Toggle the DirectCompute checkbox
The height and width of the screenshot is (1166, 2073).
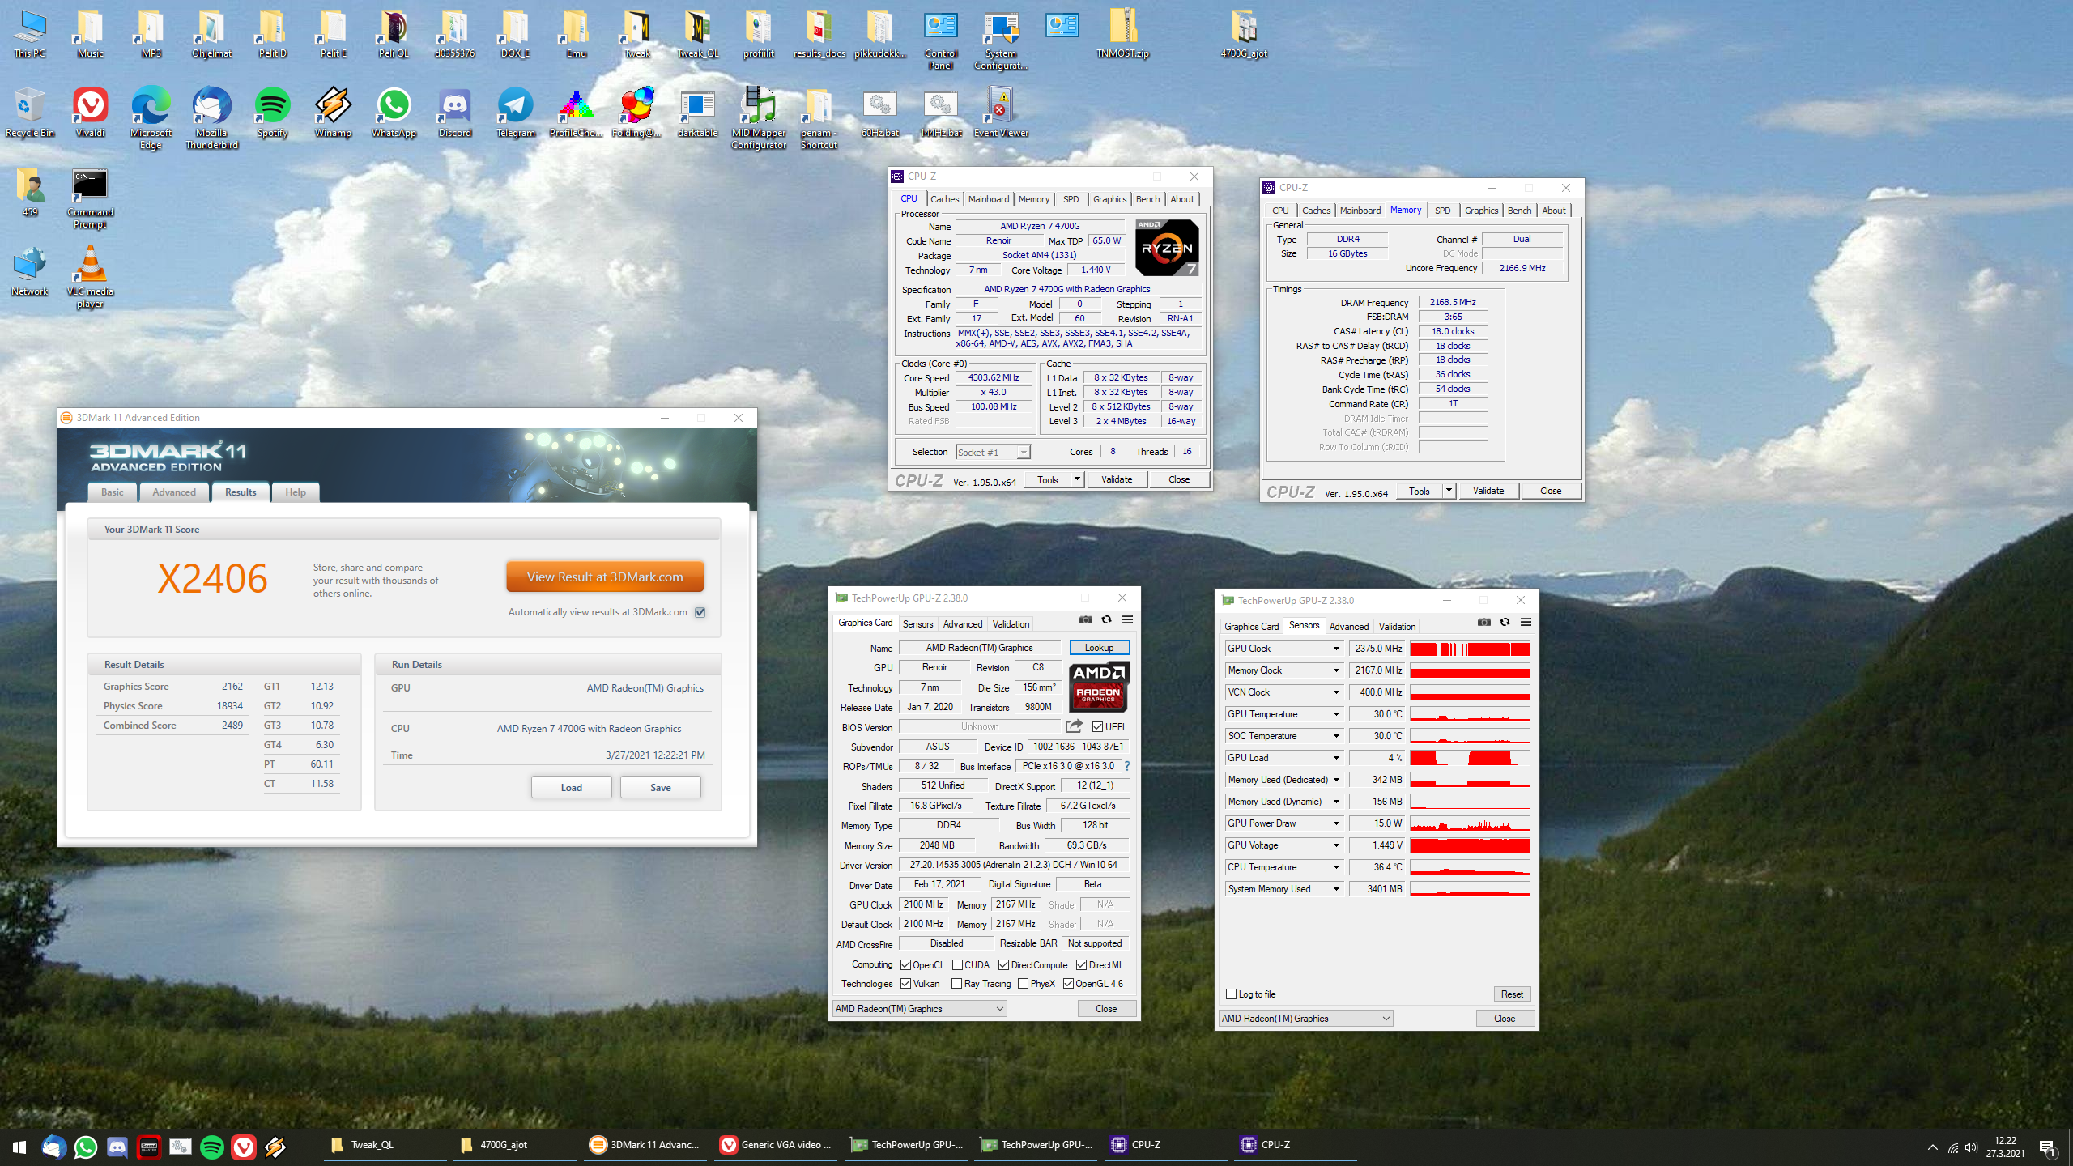pos(1003,964)
